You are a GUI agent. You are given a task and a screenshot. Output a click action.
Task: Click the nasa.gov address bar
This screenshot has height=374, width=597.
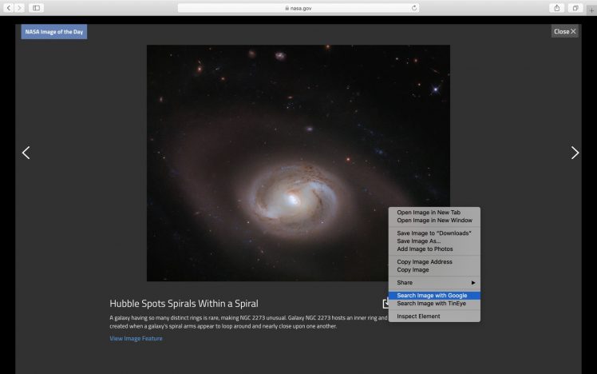pyautogui.click(x=298, y=7)
